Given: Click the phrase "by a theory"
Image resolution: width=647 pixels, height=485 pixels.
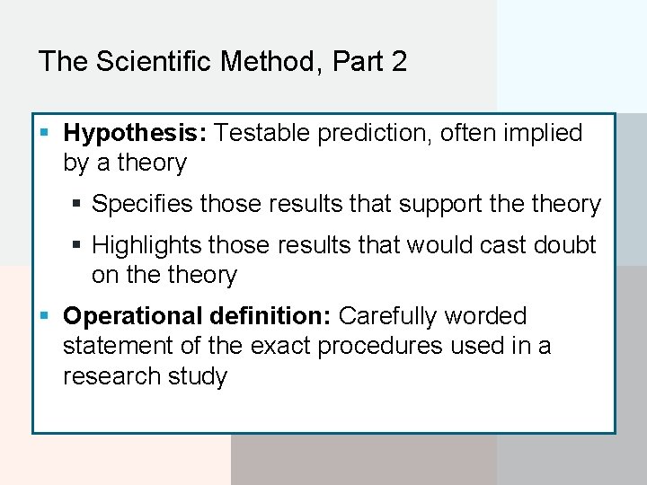Looking at the screenshot, I should pyautogui.click(x=125, y=163).
